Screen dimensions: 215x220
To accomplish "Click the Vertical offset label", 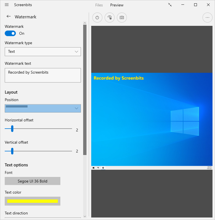I will [x=16, y=142].
